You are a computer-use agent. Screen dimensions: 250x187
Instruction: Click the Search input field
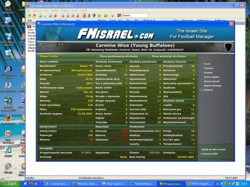click(135, 15)
